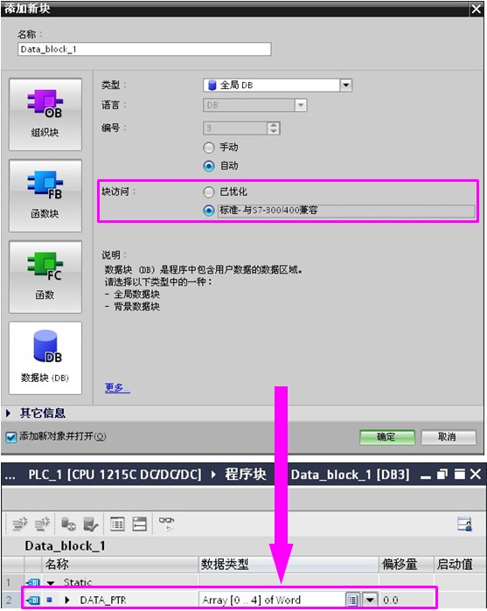The image size is (487, 611).
Task: Open the 更多... link
Action: coord(117,387)
